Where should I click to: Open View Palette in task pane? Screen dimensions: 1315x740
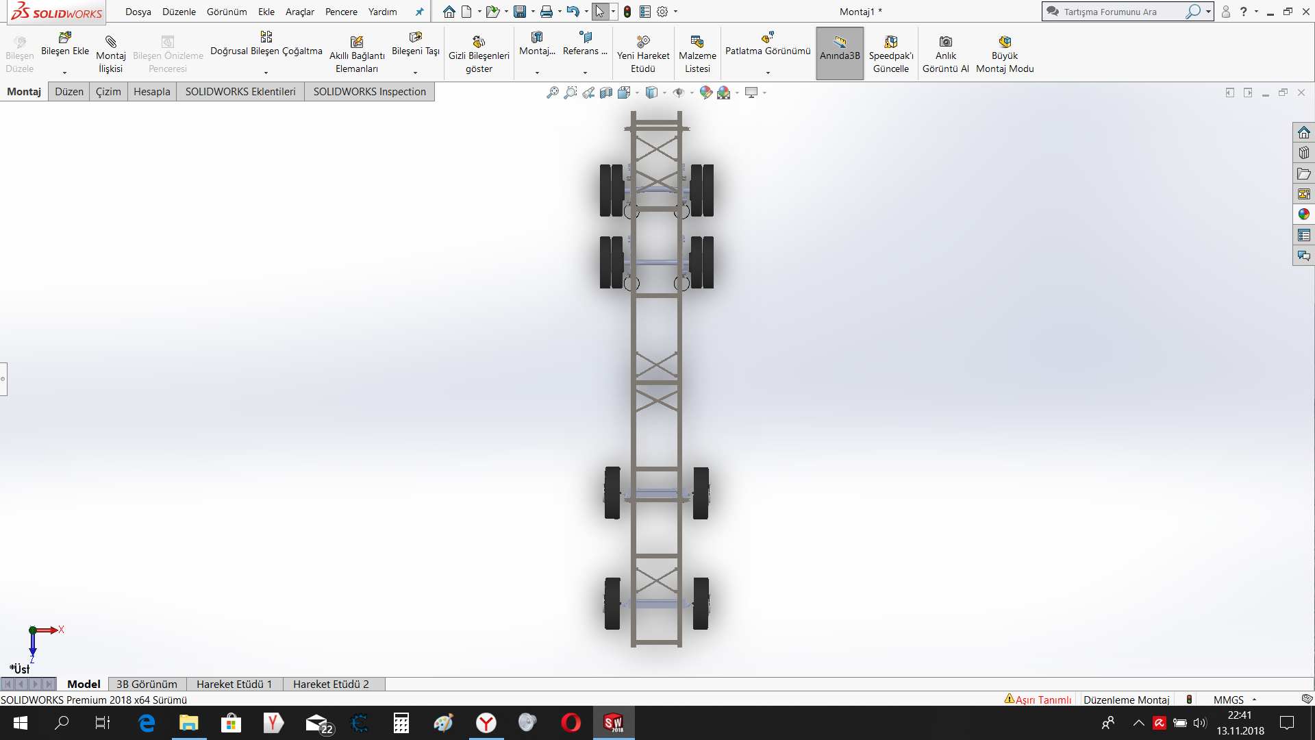[x=1304, y=194]
